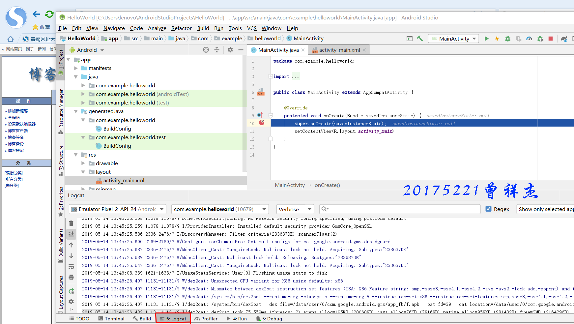Open the Verbose log level dropdown
Image resolution: width=574 pixels, height=324 pixels.
295,209
